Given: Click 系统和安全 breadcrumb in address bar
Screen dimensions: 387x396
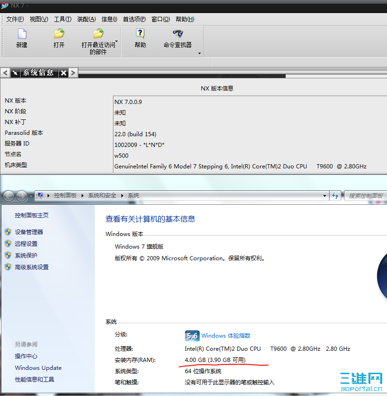Looking at the screenshot, I should pyautogui.click(x=102, y=195).
